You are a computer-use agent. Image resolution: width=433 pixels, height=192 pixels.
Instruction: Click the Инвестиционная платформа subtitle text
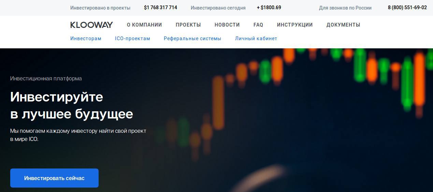click(x=46, y=79)
